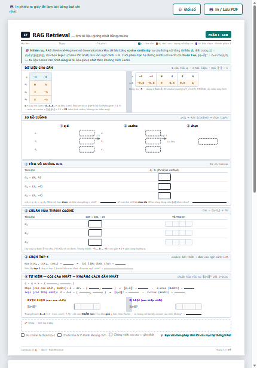The height and width of the screenshot is (368, 257).
Task: Click the scrollbar up arrow
Action: click(255, 2)
